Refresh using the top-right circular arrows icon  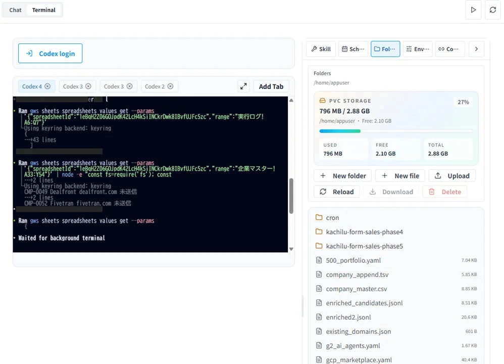point(493,10)
